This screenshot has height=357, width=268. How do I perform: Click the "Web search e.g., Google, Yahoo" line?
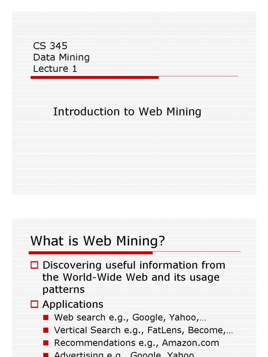pos(130,318)
